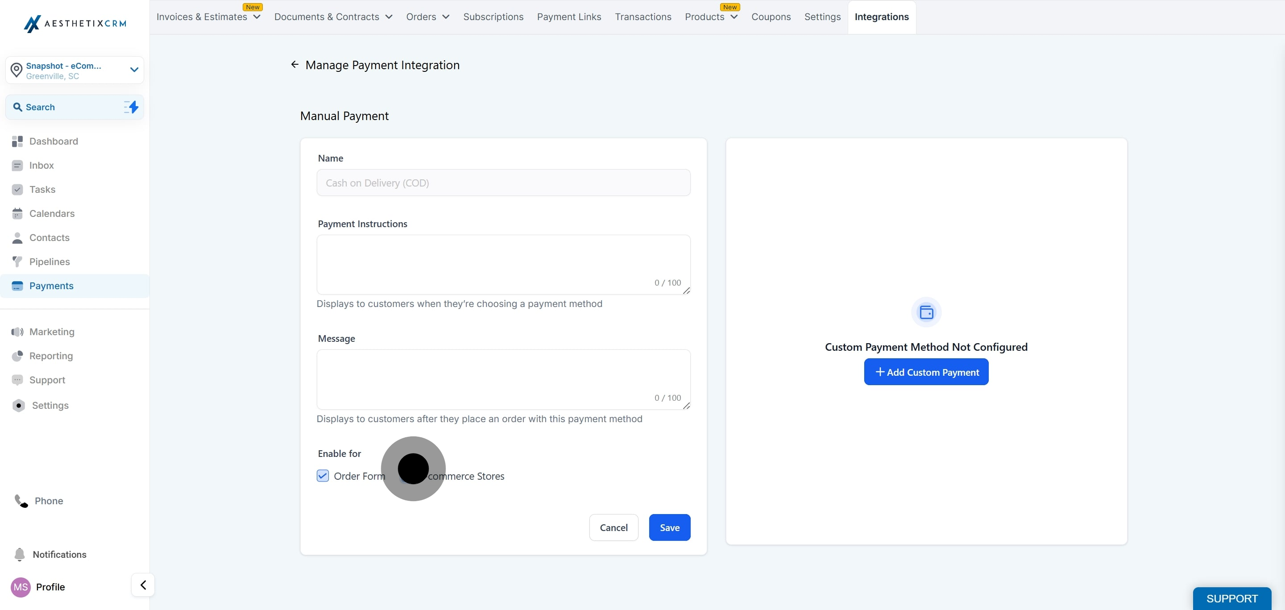Switch to the Transactions tab
Screen dimensions: 1285x610
coord(642,17)
